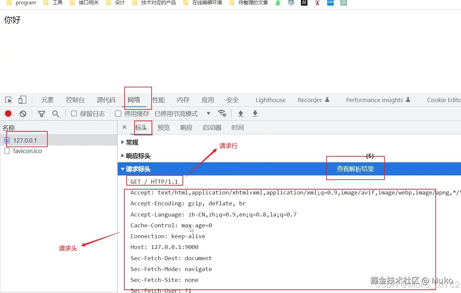Select the 时间 request detail tab
The image size is (461, 293).
tap(238, 127)
